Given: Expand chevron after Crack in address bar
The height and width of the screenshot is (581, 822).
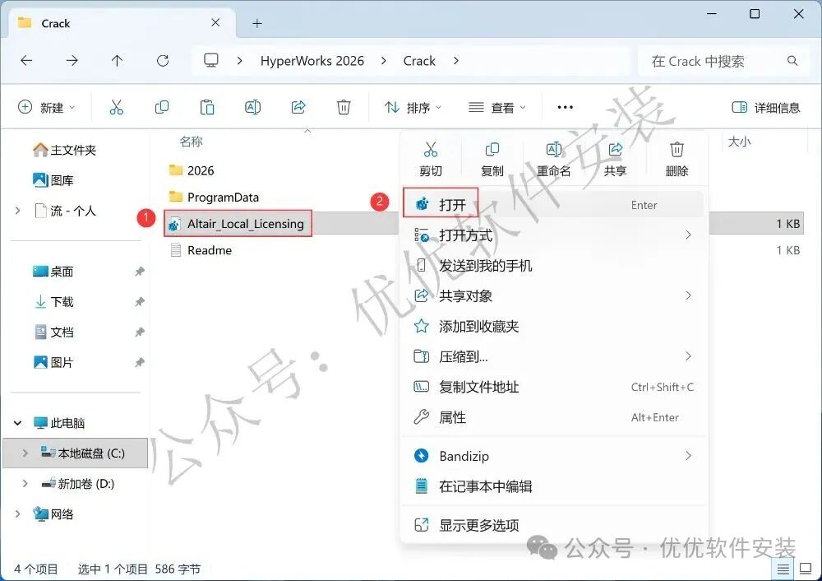Looking at the screenshot, I should (456, 61).
